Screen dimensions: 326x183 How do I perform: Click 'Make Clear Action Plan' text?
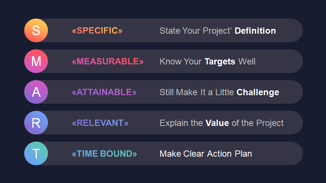click(x=206, y=154)
